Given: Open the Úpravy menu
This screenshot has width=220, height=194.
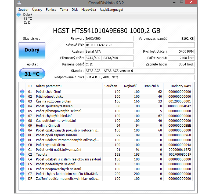Looking at the screenshot, I should click(37, 10).
